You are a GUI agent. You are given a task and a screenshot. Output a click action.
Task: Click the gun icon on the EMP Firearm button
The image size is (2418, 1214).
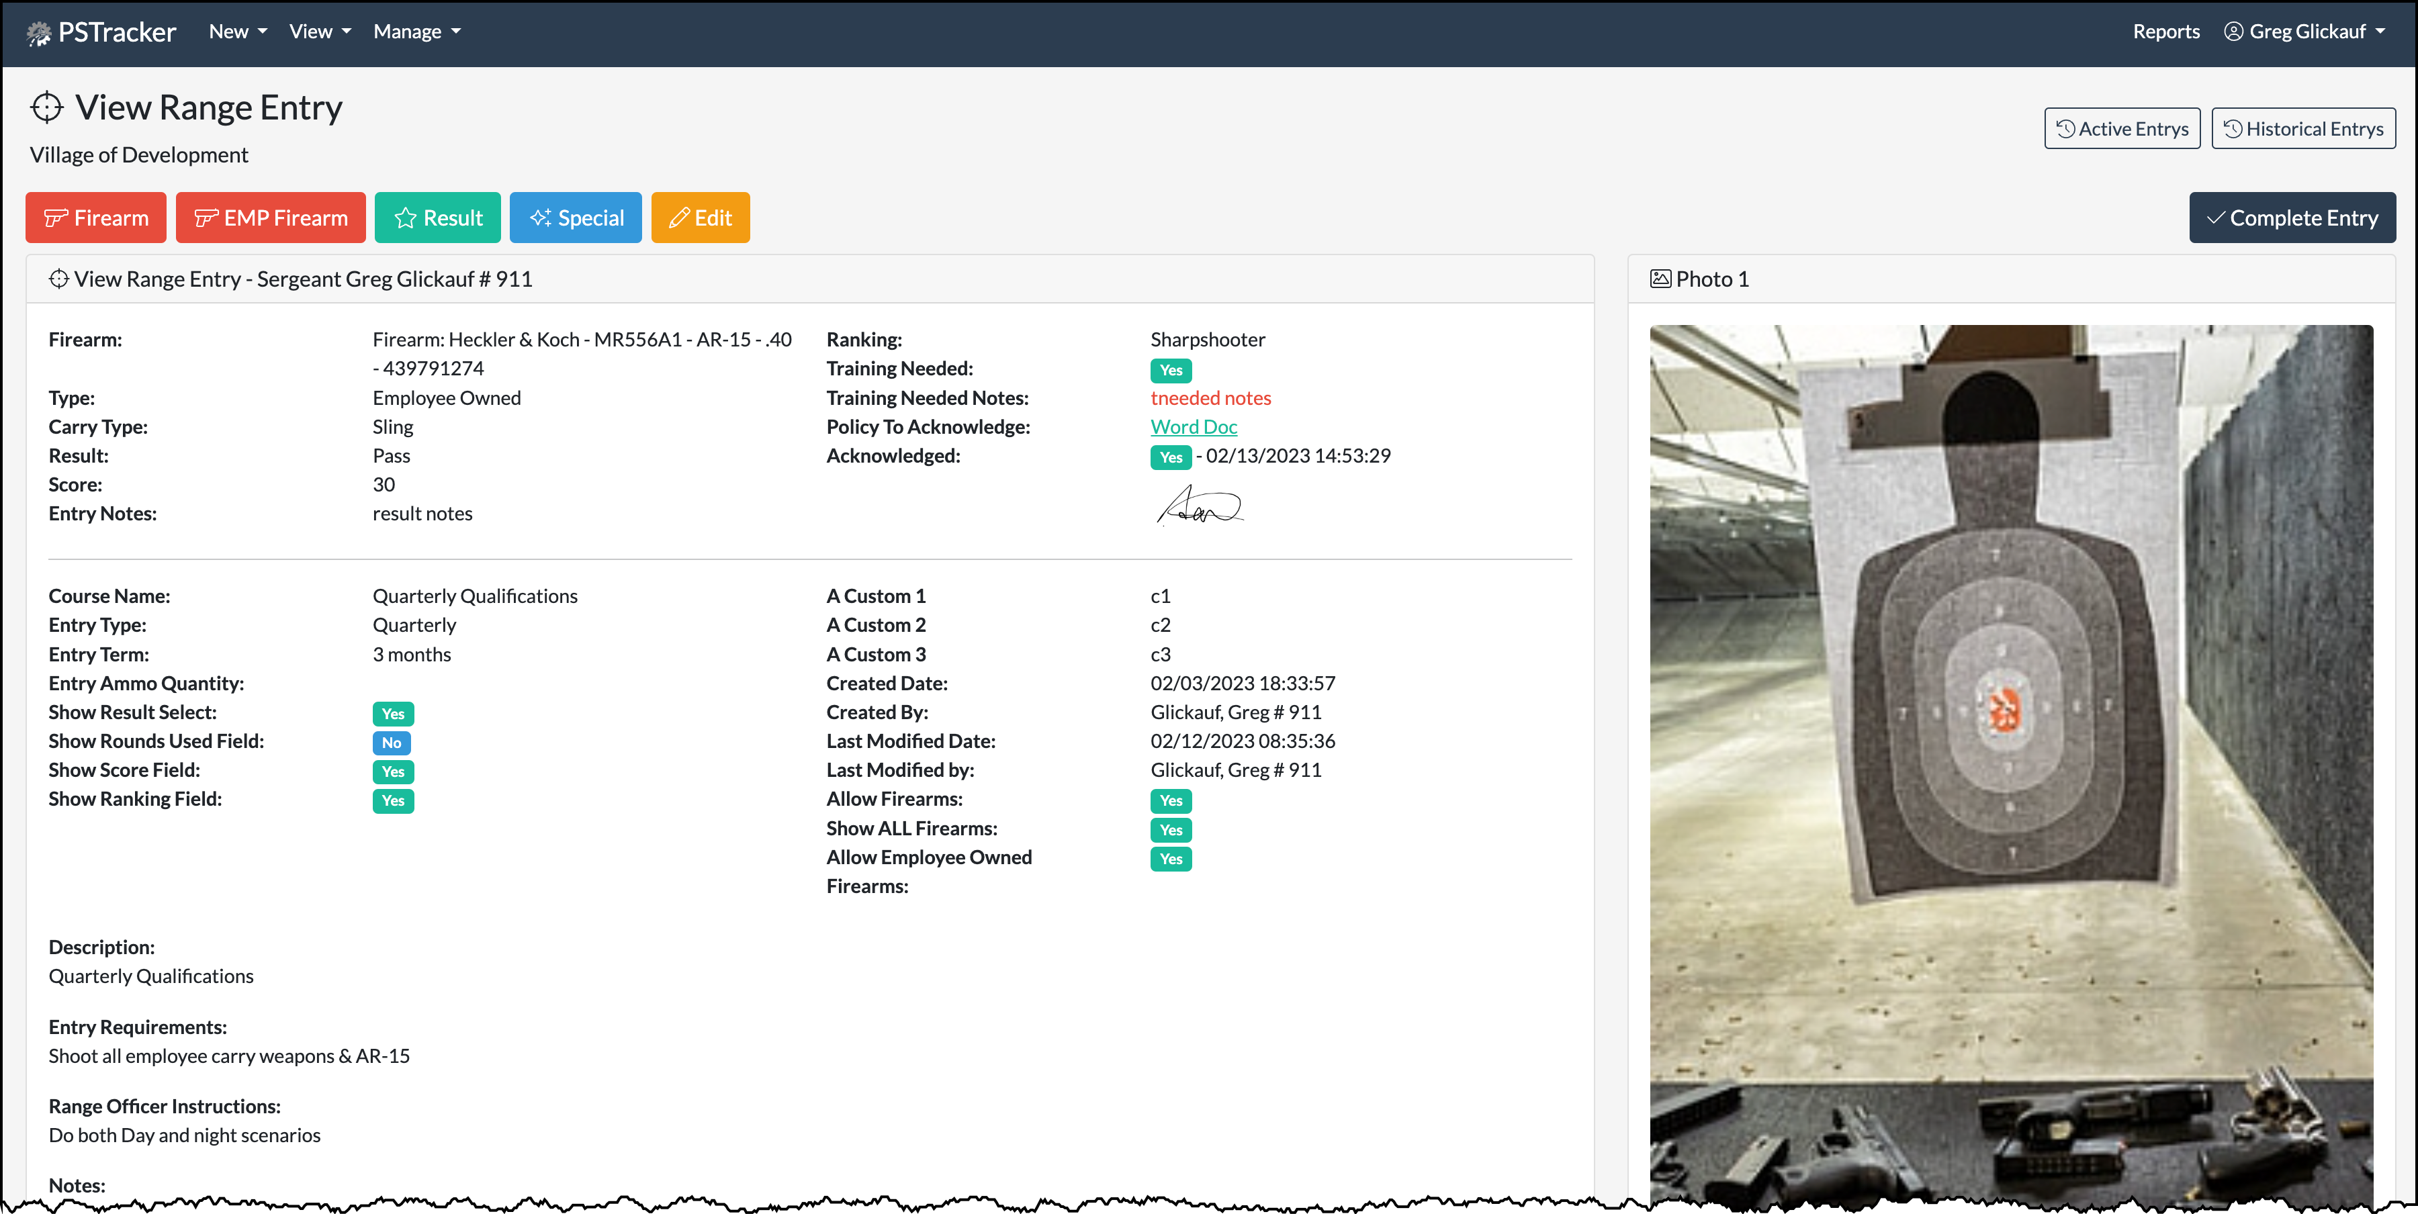click(206, 219)
